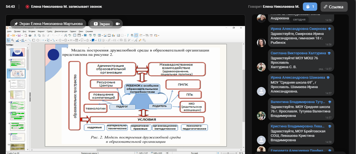Select the Rectangle drawing tool
Viewport: 356px width, 154px height.
33,40
